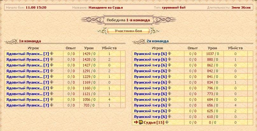Click damage cell 1428 / 0

89,59
